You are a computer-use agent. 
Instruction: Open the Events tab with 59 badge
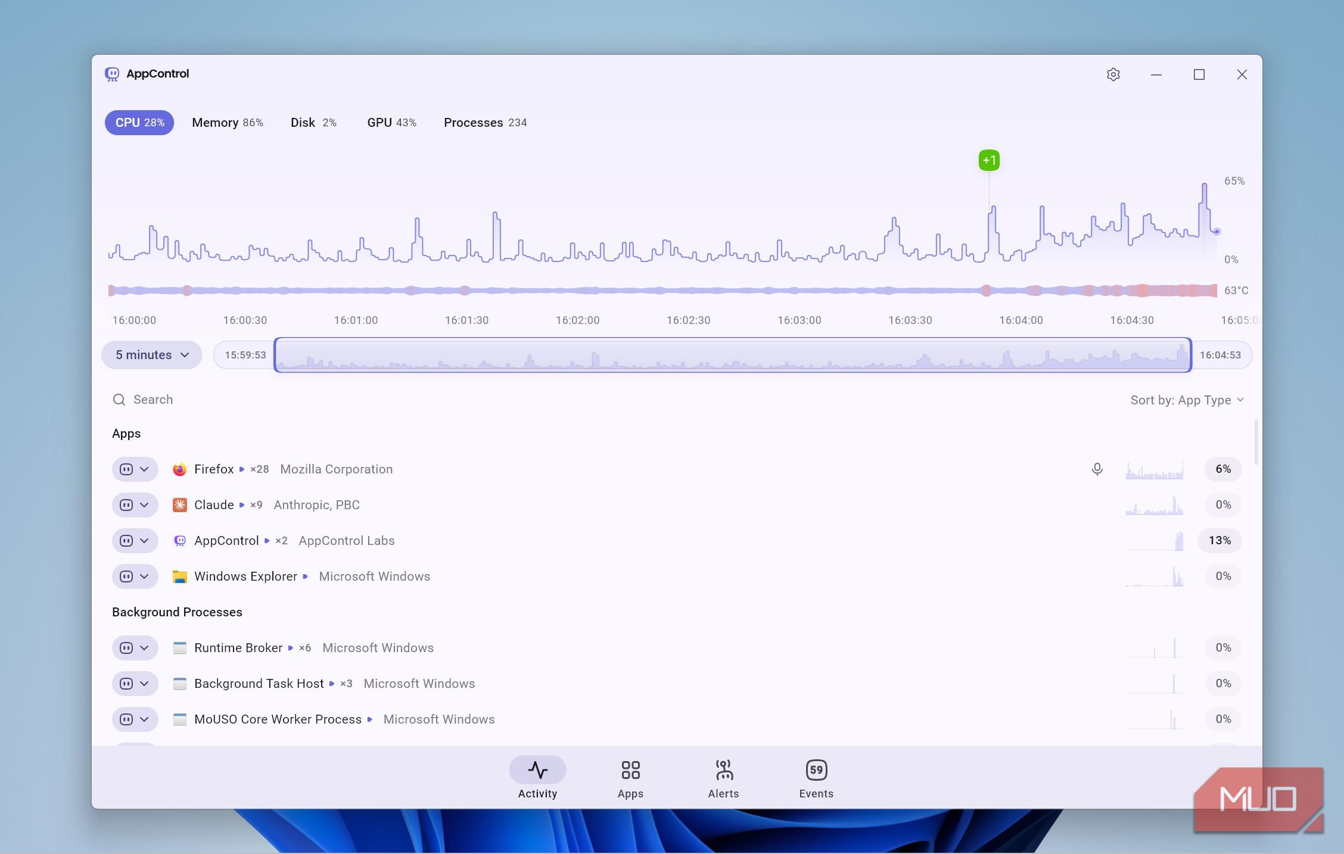816,779
